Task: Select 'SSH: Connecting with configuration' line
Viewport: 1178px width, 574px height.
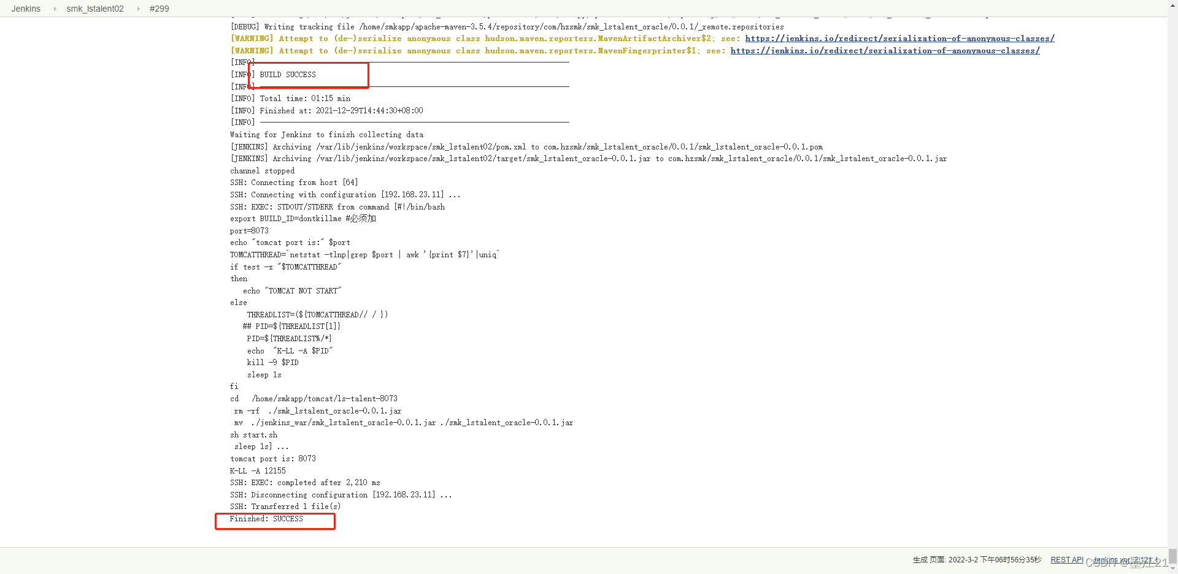Action: click(x=345, y=195)
